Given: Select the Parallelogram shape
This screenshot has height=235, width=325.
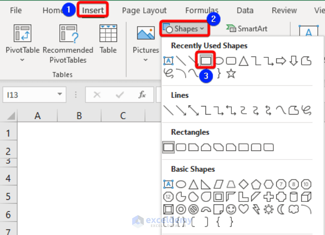Looking at the screenshot, I should point(219,184).
